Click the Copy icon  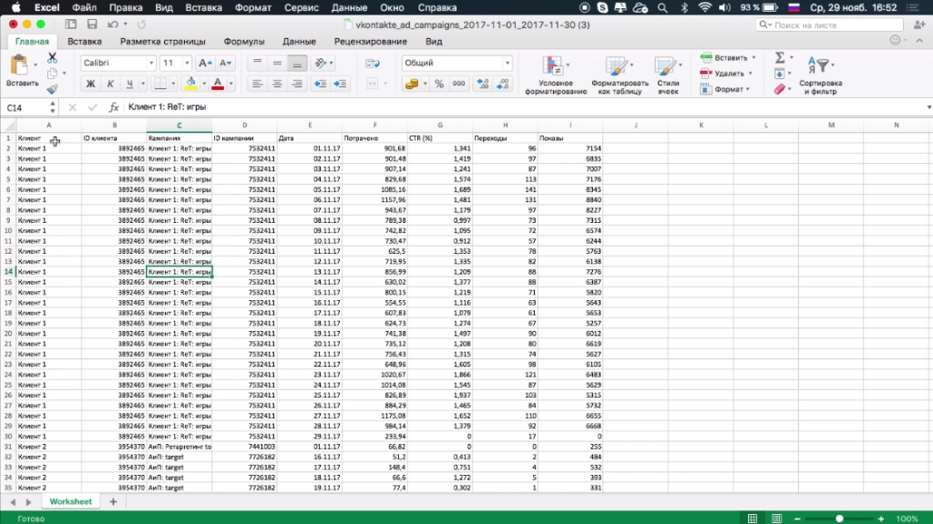tap(52, 73)
